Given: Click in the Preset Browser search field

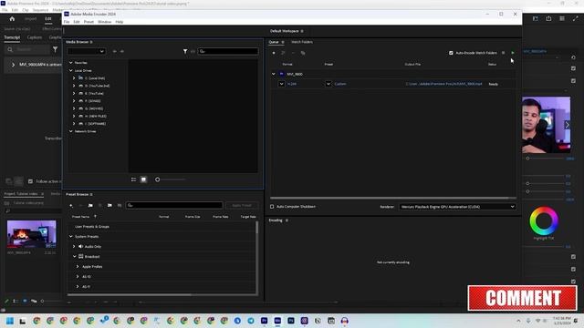Looking at the screenshot, I should 174,205.
